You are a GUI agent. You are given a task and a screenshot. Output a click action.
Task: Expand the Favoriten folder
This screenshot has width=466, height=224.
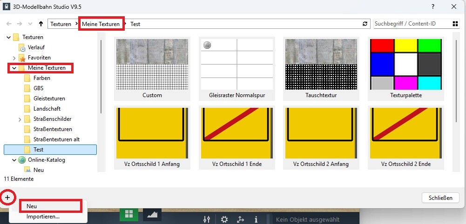pos(14,58)
